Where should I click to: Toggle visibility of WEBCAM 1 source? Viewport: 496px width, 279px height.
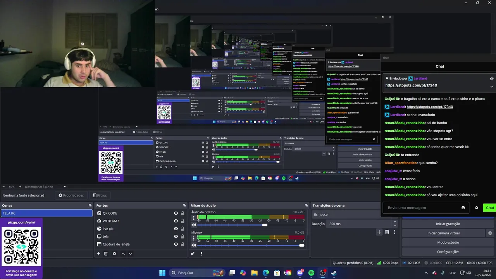[x=176, y=221]
